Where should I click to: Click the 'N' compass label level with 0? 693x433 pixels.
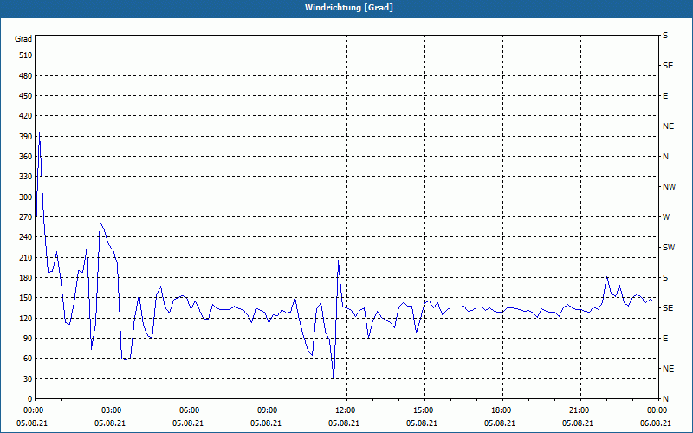(x=665, y=399)
